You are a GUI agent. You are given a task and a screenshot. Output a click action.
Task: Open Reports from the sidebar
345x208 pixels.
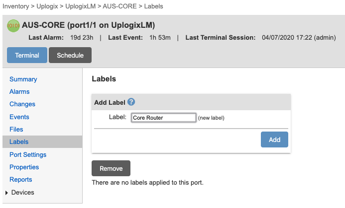(21, 180)
